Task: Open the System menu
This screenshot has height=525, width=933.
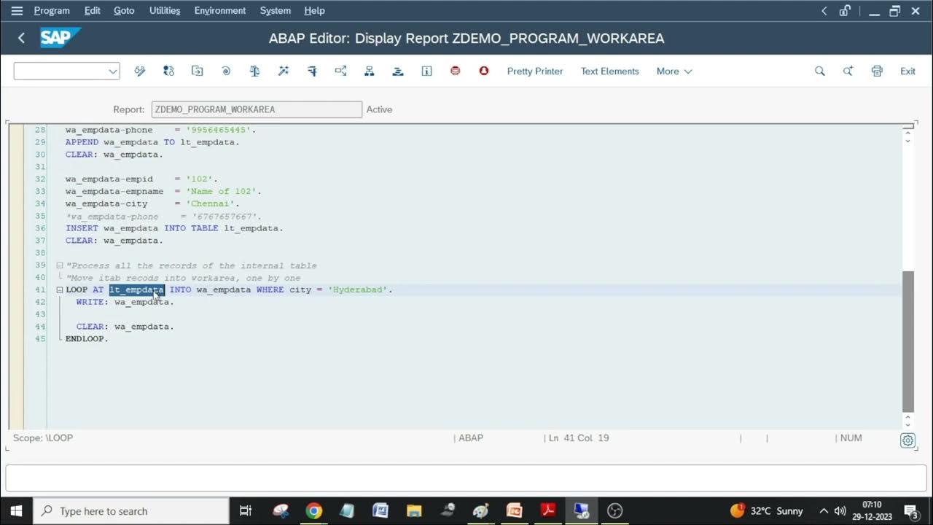Action: 276,11
